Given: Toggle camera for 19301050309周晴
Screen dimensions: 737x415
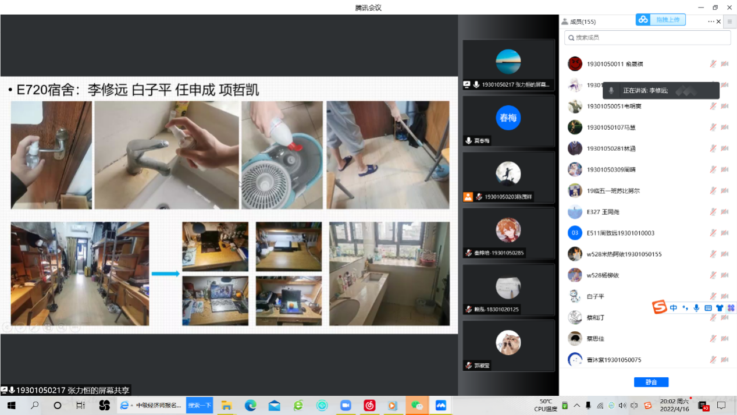Looking at the screenshot, I should point(725,169).
